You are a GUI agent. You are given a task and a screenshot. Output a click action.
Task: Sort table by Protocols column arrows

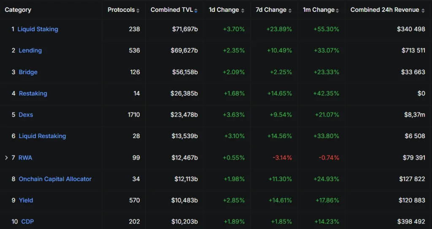[138, 10]
